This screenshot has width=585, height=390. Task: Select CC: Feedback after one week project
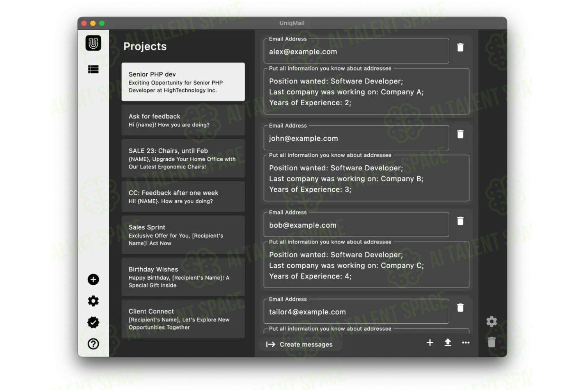(x=183, y=197)
